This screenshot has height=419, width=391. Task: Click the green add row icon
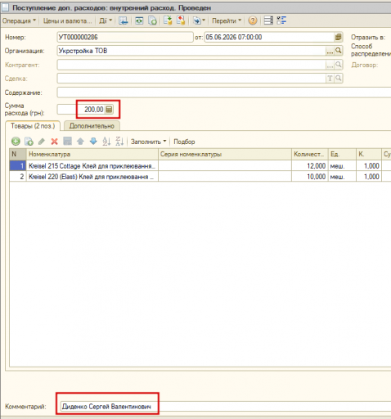coord(16,142)
